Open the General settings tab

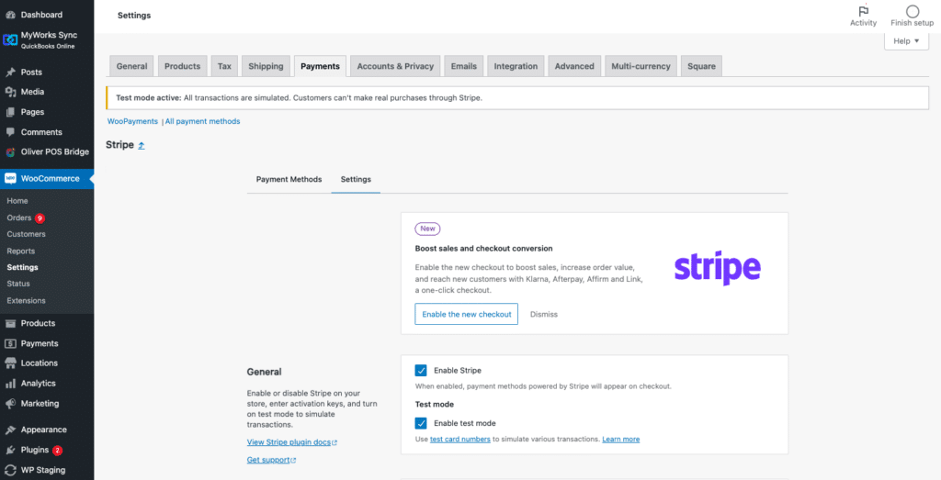point(131,66)
